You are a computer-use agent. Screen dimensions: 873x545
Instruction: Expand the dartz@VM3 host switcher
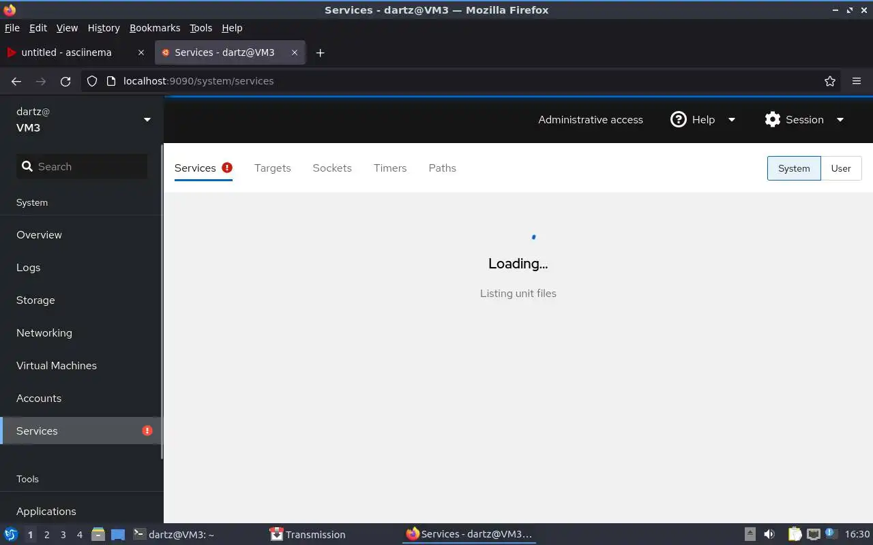coord(82,120)
